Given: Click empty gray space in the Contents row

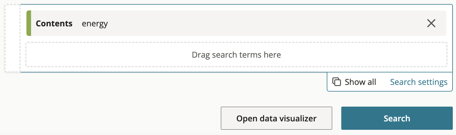Looking at the screenshot, I should pyautogui.click(x=261, y=23).
